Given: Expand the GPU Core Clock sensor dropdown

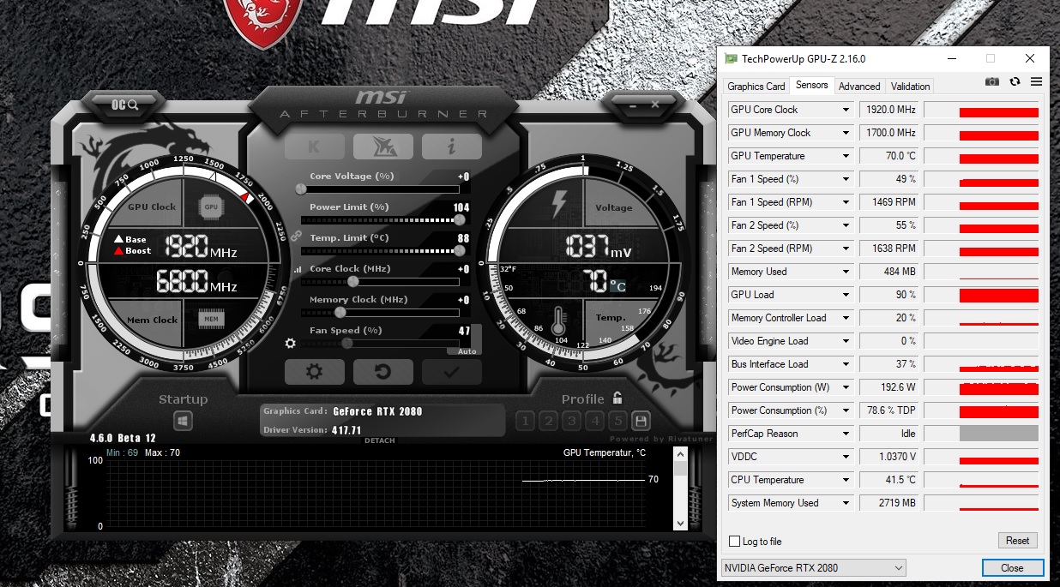Looking at the screenshot, I should 846,110.
